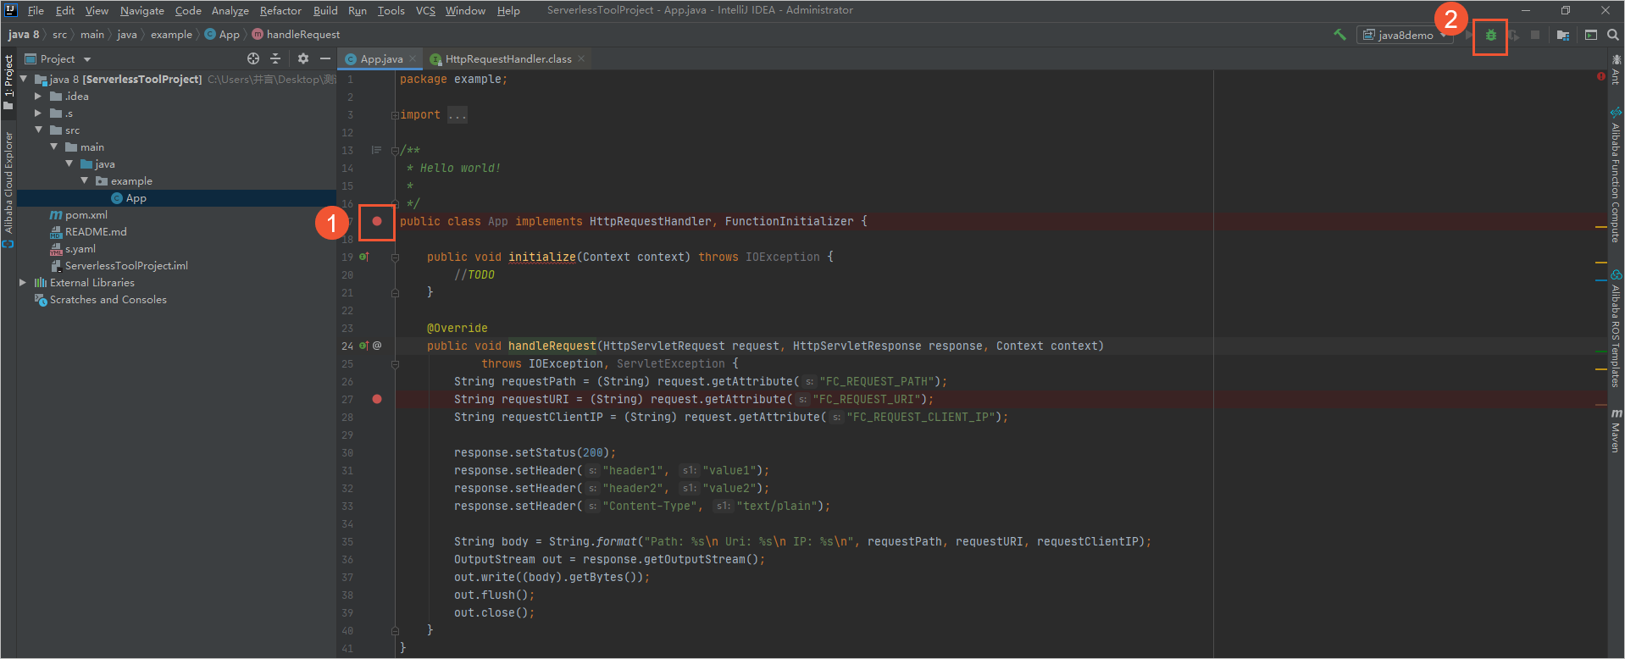This screenshot has width=1625, height=659.
Task: Toggle the 1: Project side tab
Action: pos(8,81)
